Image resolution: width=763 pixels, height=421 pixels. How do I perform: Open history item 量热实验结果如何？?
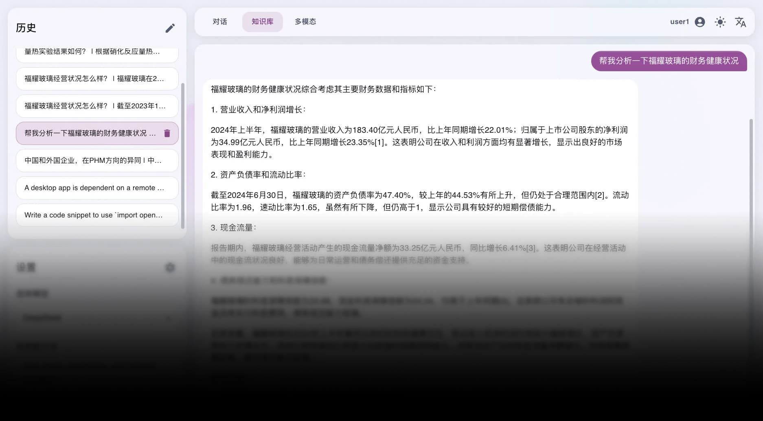tap(97, 55)
